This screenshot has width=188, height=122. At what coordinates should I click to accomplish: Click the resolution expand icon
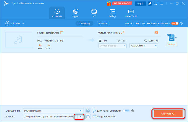coord(119,41)
